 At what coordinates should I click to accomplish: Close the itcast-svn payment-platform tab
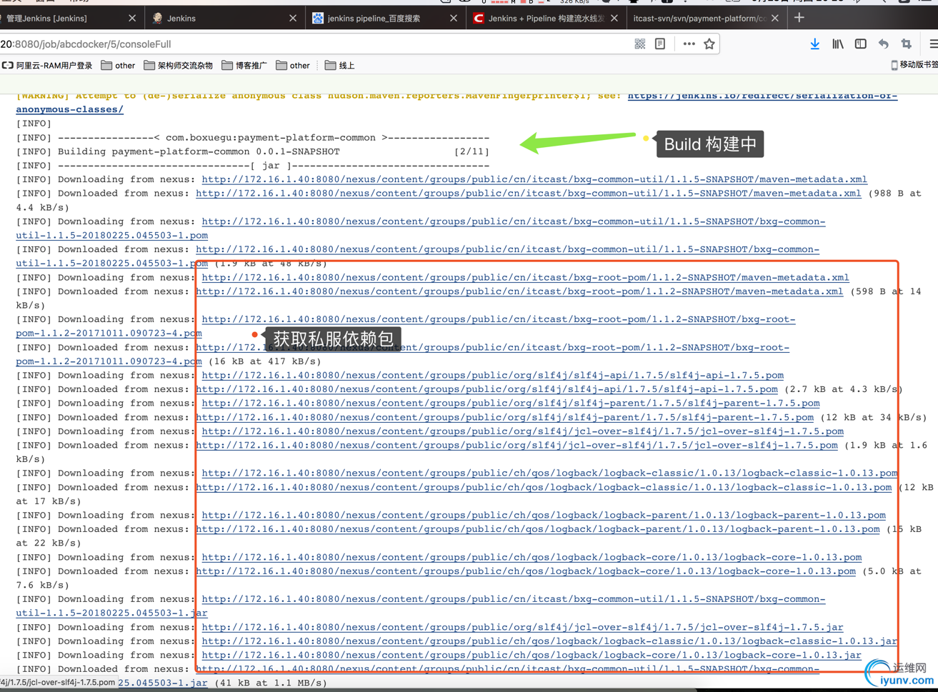coord(775,18)
